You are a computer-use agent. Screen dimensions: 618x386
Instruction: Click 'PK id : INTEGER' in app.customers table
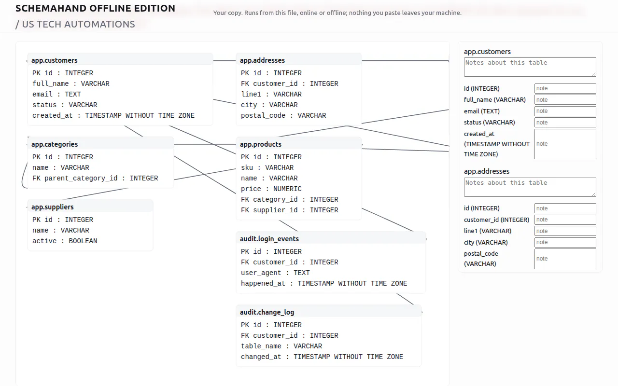[63, 73]
